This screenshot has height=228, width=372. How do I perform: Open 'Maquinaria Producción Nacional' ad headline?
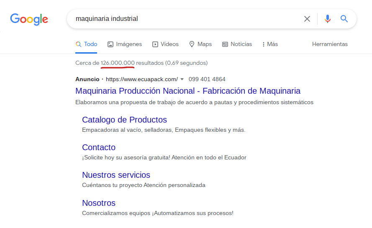click(188, 91)
